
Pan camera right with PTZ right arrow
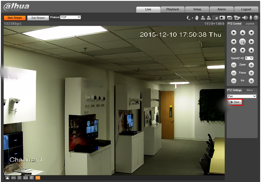point(251,41)
